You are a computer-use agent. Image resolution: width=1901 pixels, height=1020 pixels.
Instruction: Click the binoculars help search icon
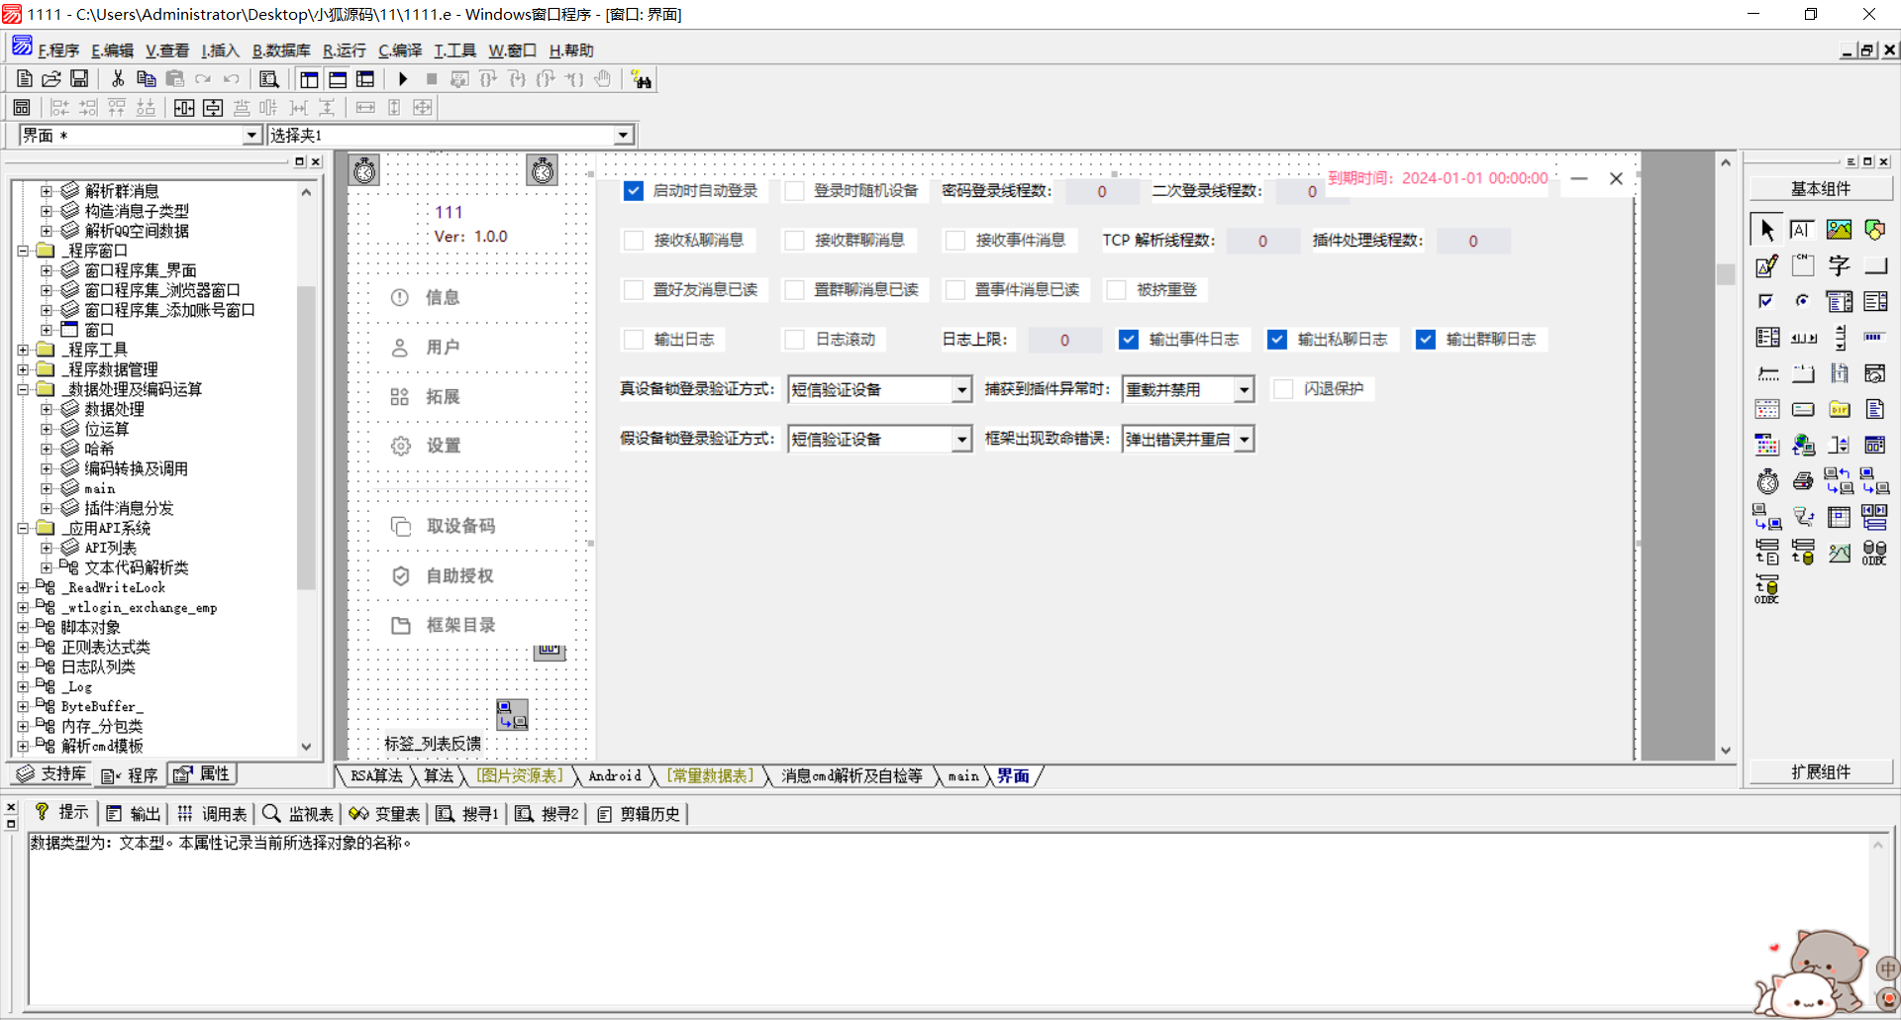point(642,80)
